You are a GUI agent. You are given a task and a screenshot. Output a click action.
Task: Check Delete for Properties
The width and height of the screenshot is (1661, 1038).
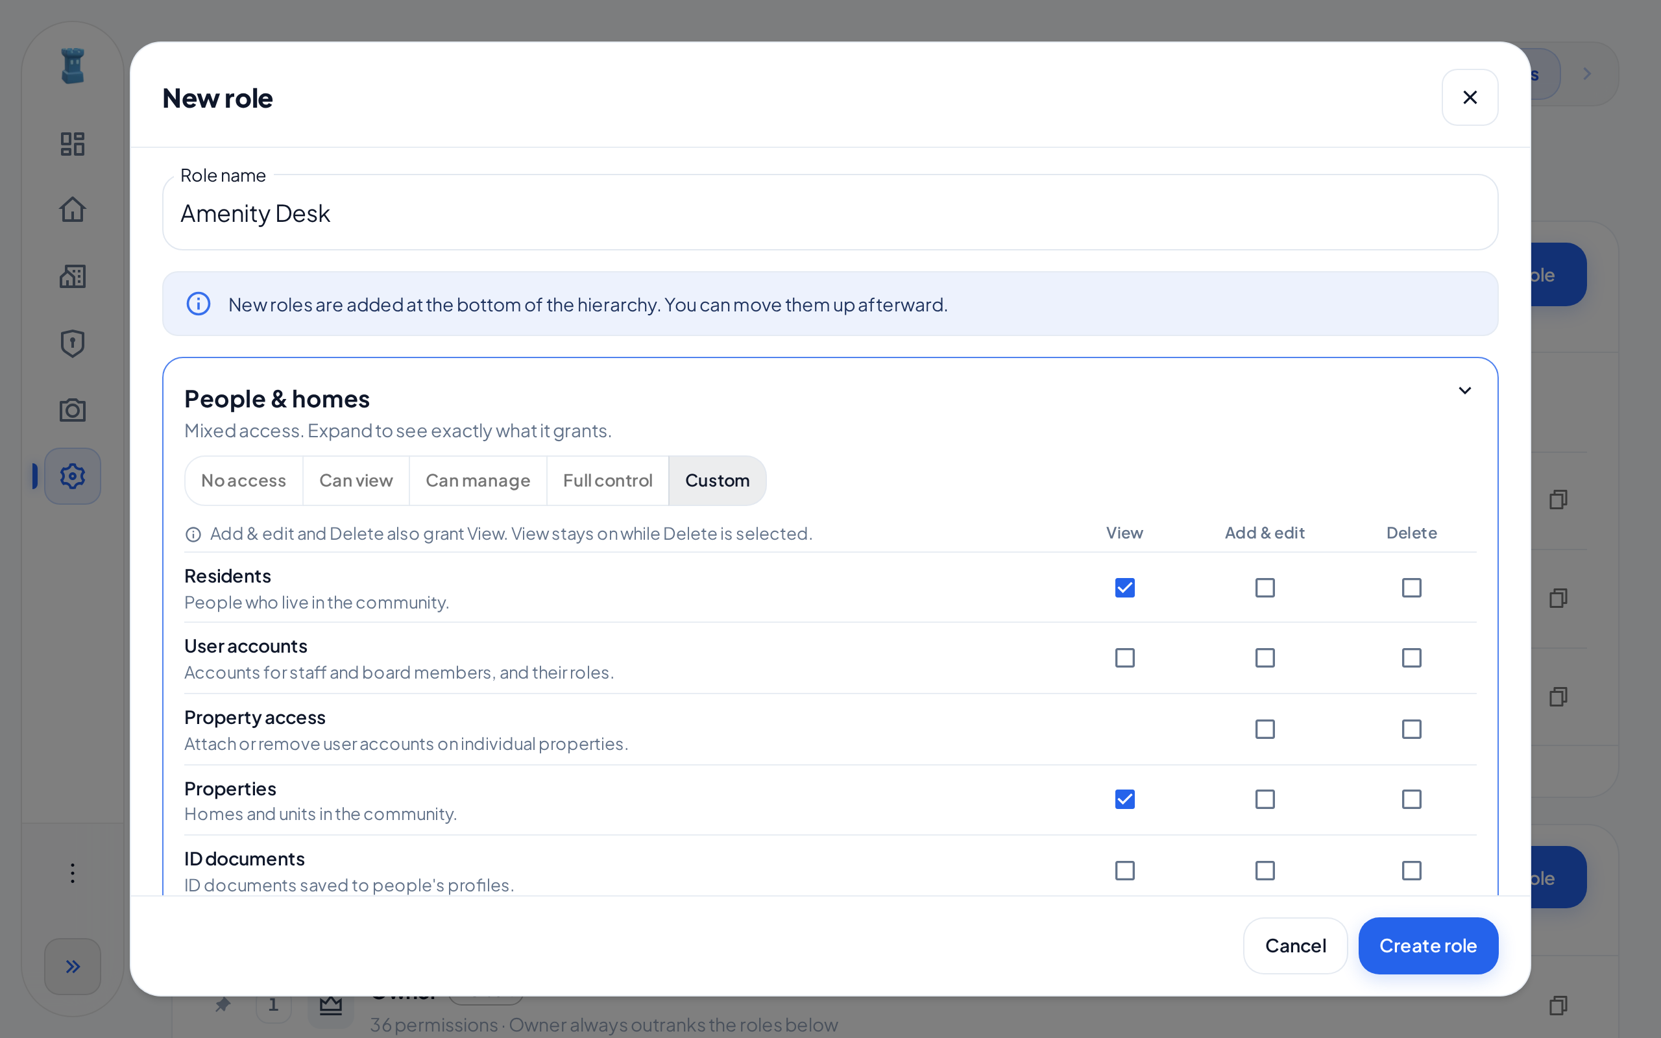[x=1411, y=799]
